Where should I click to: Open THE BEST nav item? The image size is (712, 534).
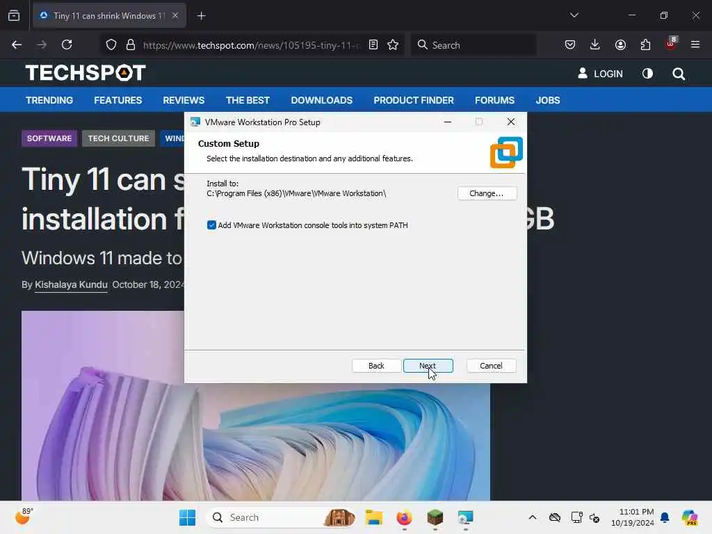[x=248, y=100]
